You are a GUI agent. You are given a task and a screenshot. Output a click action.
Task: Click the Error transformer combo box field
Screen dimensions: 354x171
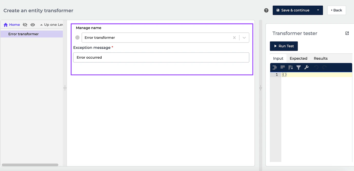click(x=165, y=38)
